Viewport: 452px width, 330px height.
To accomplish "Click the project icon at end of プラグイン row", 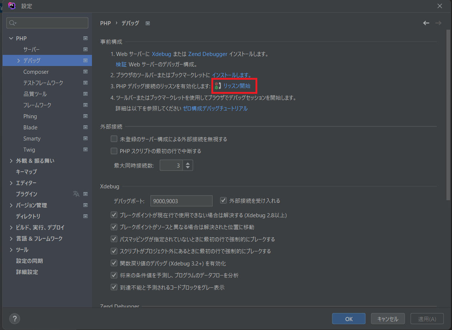I will tap(85, 194).
